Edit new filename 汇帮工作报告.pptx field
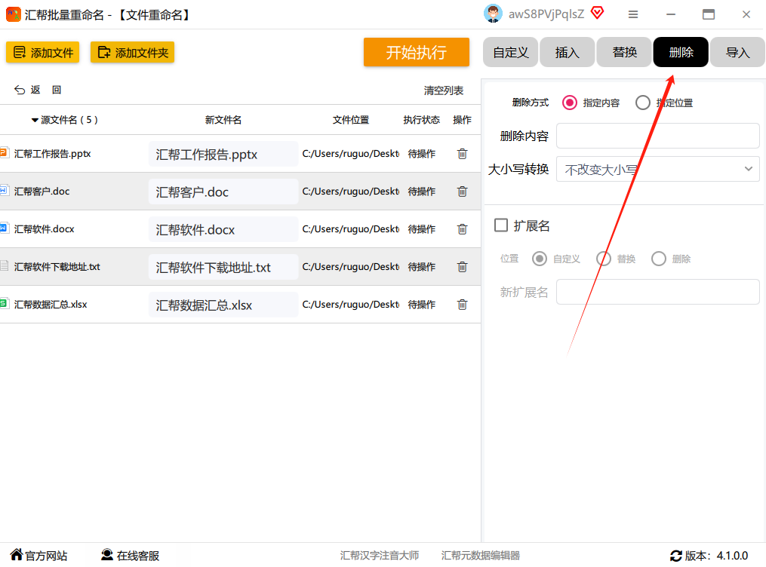The image size is (766, 567). [x=223, y=155]
